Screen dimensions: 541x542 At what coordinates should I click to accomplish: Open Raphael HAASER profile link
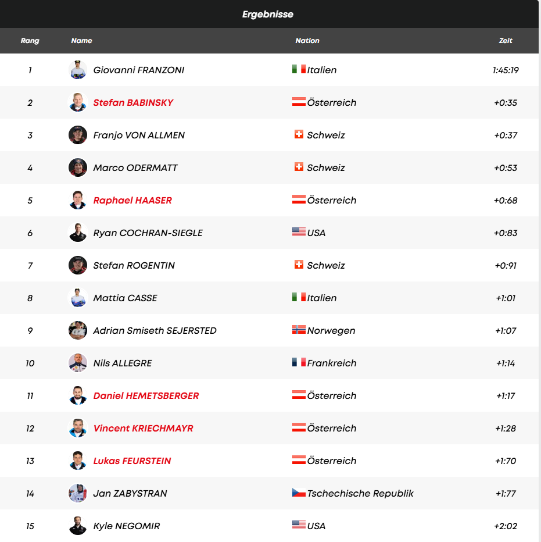tap(132, 200)
